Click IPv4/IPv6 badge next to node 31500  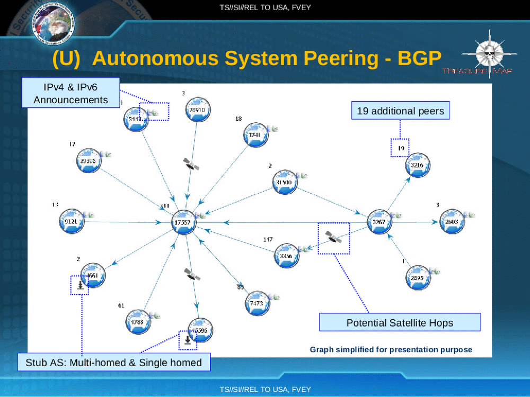click(x=302, y=175)
